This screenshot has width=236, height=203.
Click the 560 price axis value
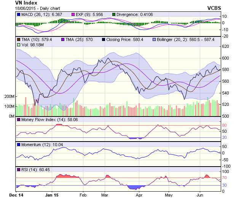coord(225,81)
